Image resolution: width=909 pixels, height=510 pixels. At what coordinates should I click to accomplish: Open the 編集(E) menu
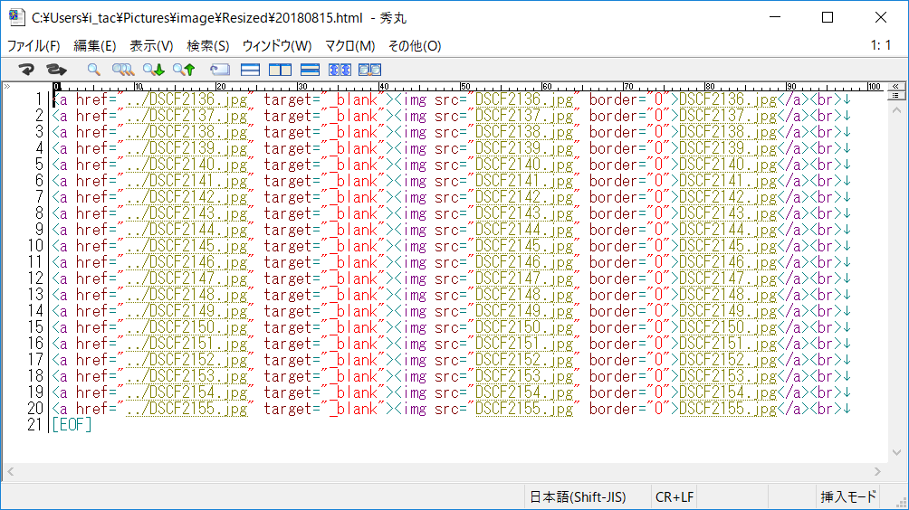pyautogui.click(x=95, y=46)
